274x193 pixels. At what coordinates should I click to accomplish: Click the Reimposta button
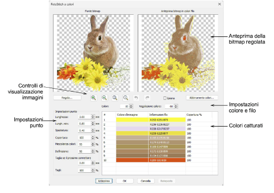[x=166, y=181]
